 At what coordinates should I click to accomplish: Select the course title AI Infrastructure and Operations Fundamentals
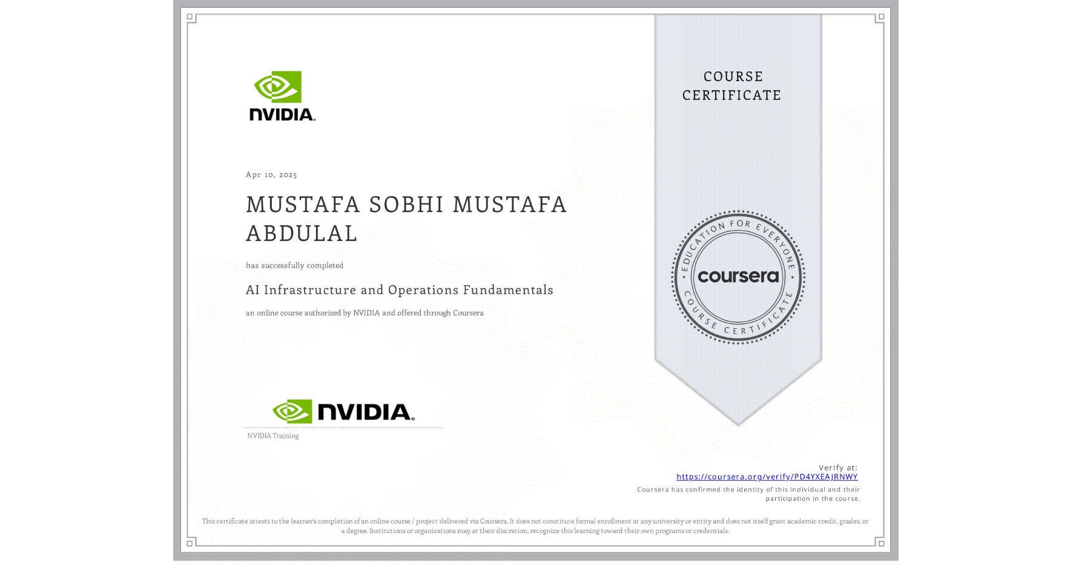point(400,290)
